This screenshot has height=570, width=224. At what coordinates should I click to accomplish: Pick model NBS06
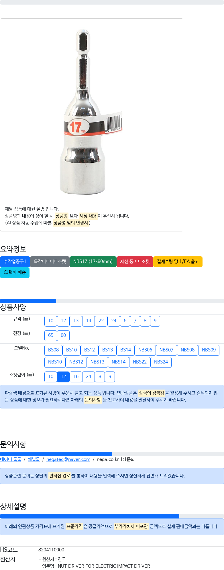click(145, 350)
